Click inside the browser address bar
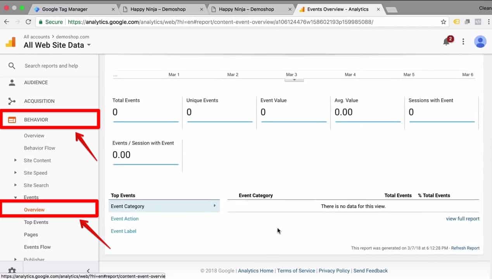Screen dimensions: 492x279 pyautogui.click(x=233, y=22)
